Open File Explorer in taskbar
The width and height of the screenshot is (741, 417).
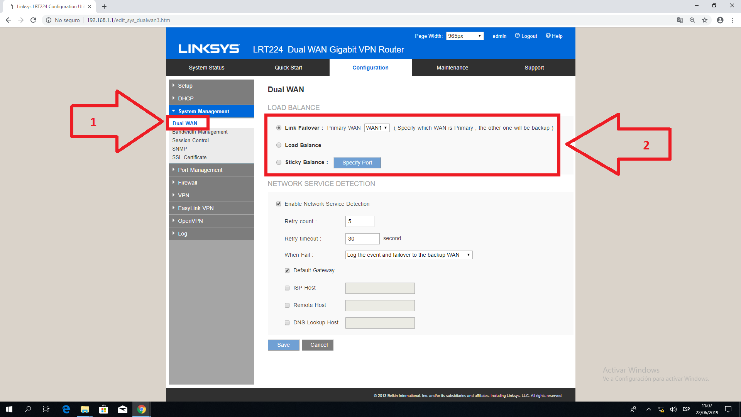[85, 409]
